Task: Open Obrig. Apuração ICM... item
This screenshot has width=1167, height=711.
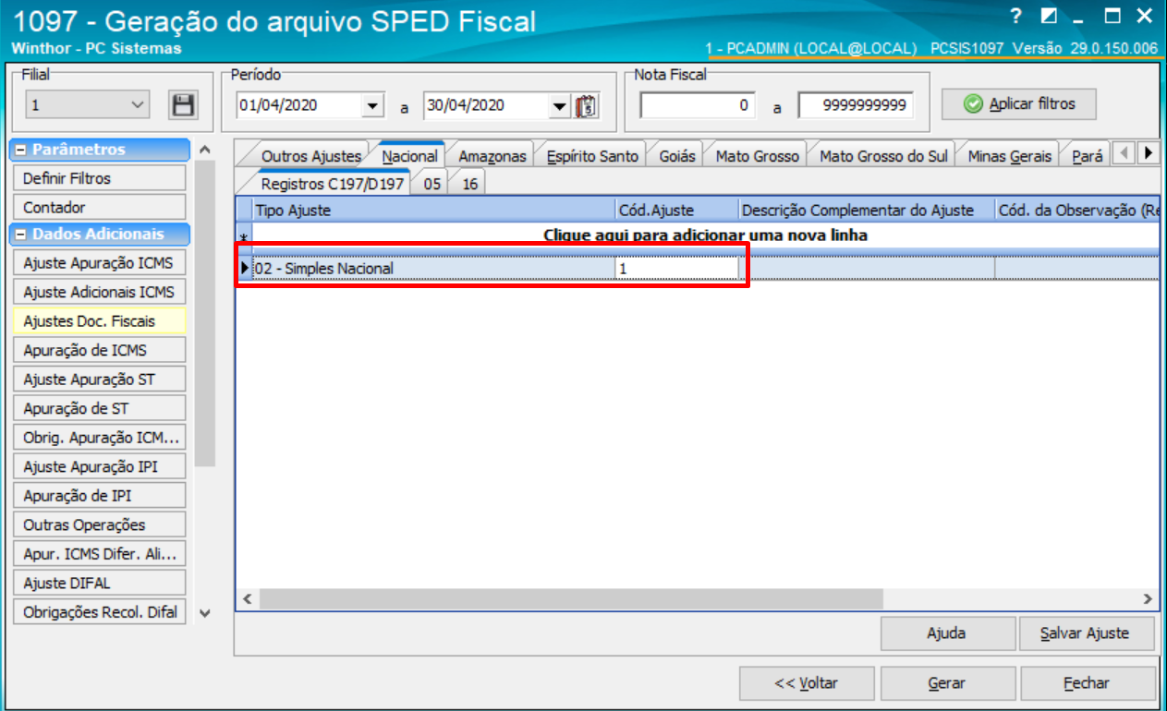Action: [x=100, y=438]
